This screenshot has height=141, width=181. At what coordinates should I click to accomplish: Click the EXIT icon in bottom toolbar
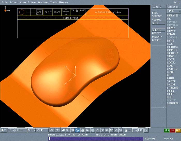pyautogui.click(x=77, y=130)
